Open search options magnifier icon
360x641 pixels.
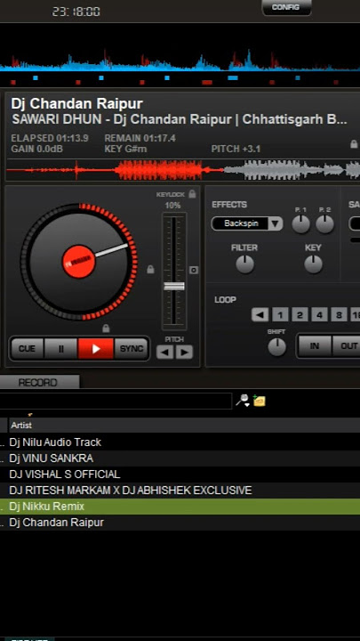pos(243,401)
